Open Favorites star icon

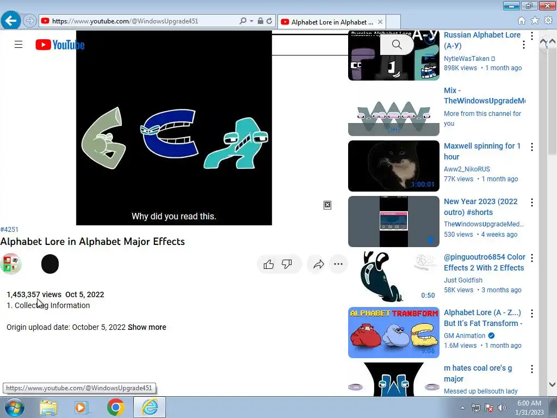point(535,21)
